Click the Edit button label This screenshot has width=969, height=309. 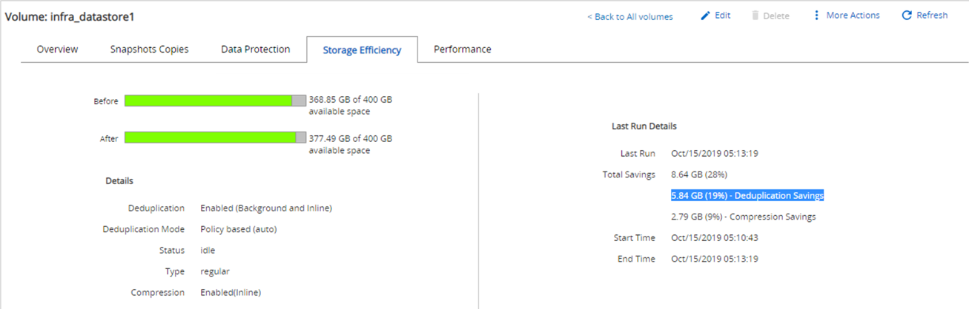click(722, 16)
